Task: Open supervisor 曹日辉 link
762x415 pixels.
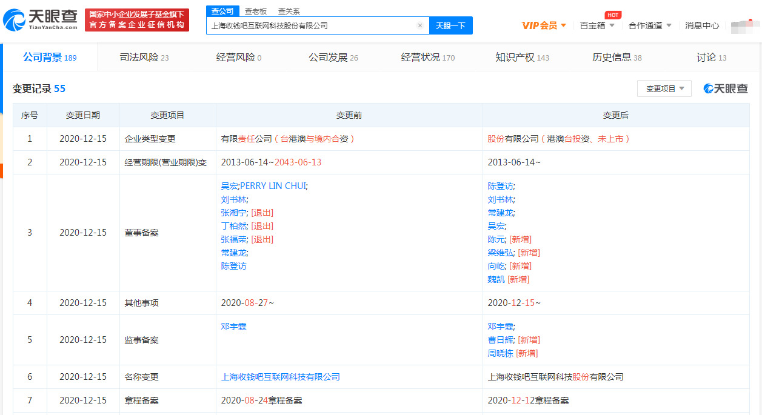Action: coord(501,340)
